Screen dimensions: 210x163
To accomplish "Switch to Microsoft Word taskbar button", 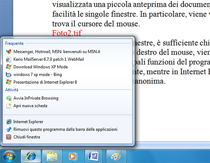I will (x=94, y=156).
